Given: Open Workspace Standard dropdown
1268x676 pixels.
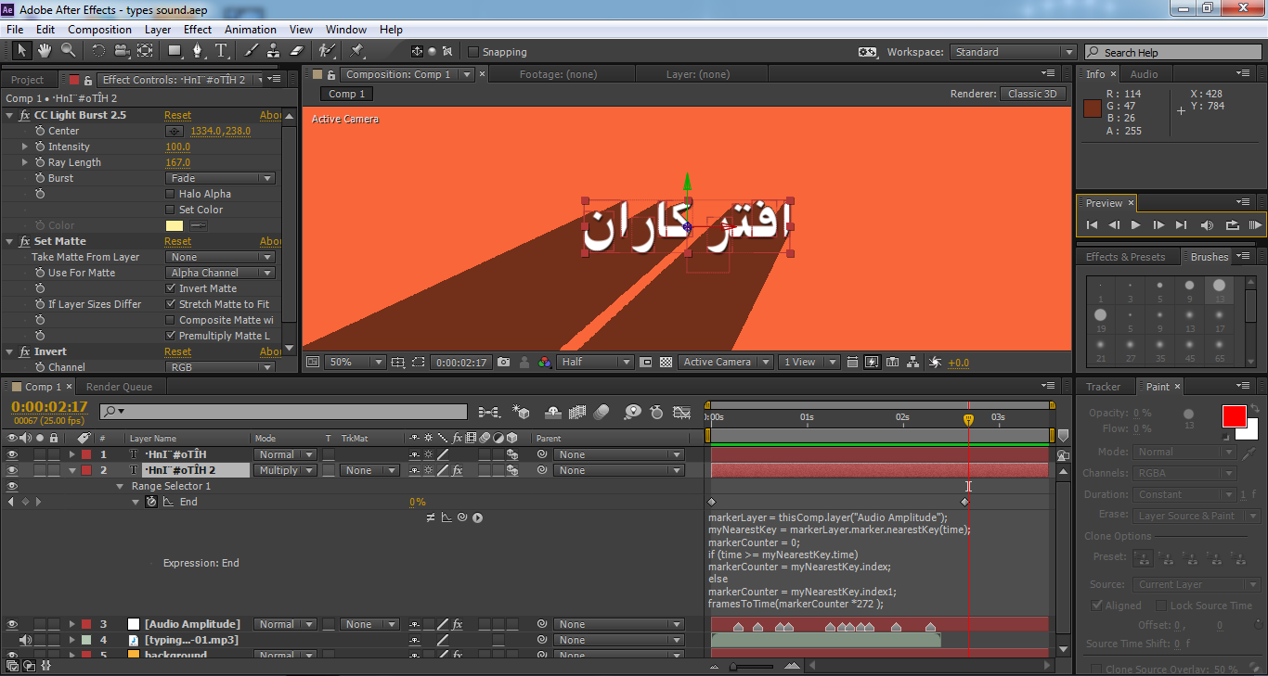Looking at the screenshot, I should pyautogui.click(x=1013, y=52).
